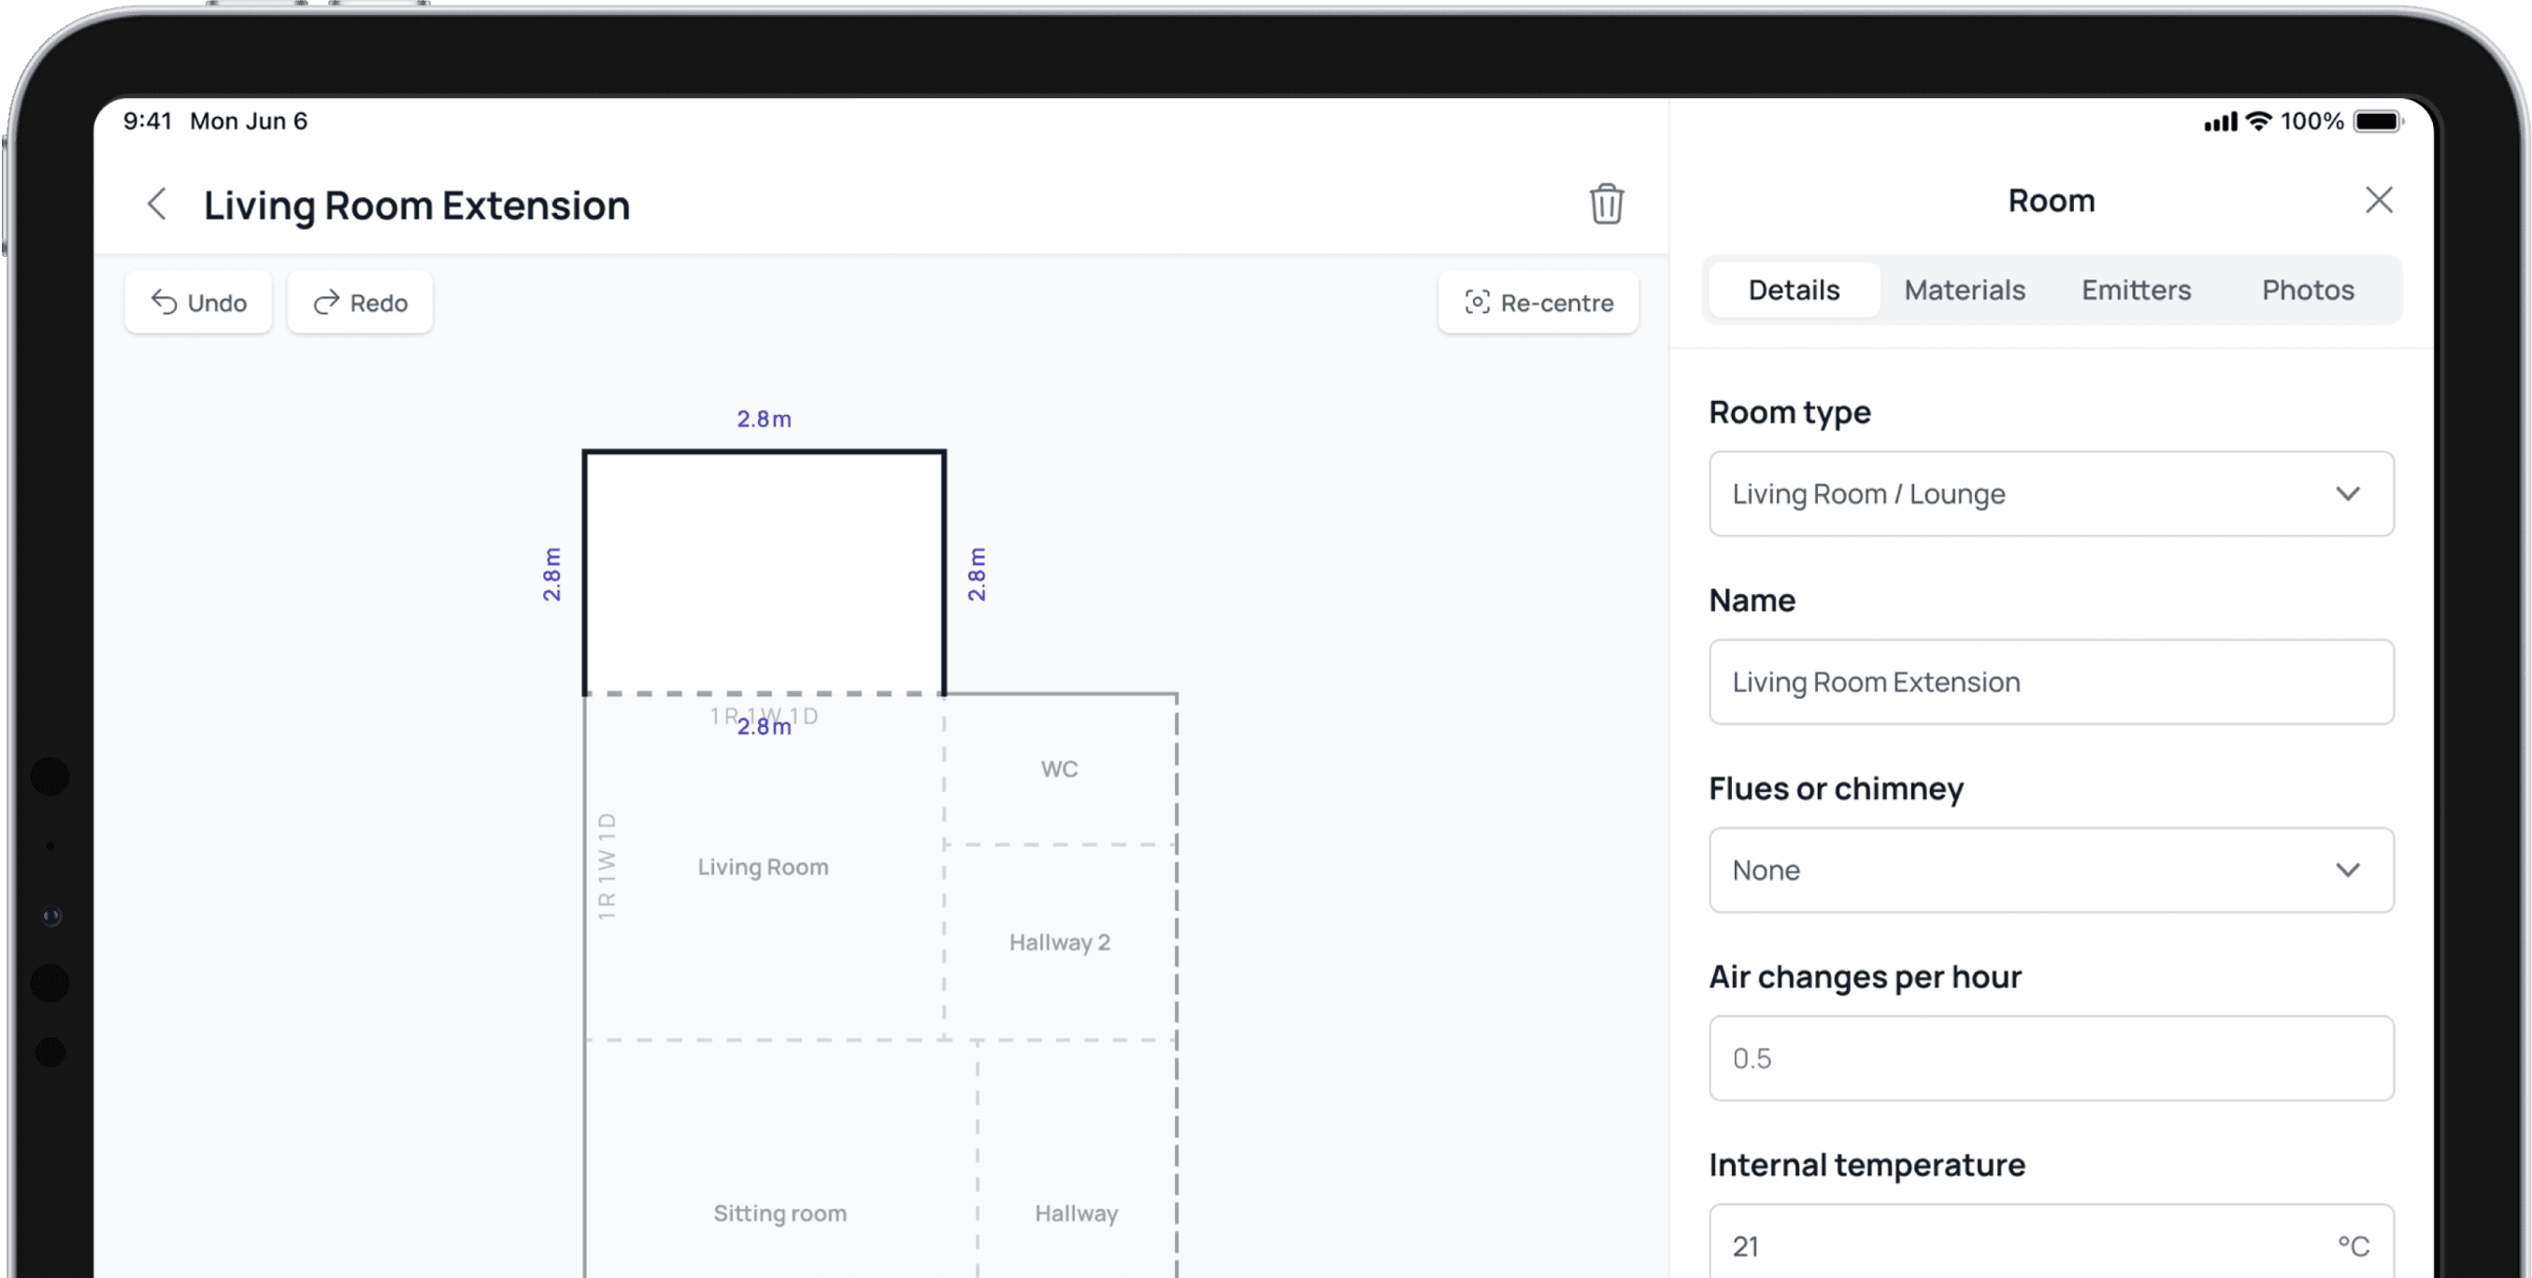The image size is (2532, 1278).
Task: Select the Photos tab
Action: (2307, 290)
